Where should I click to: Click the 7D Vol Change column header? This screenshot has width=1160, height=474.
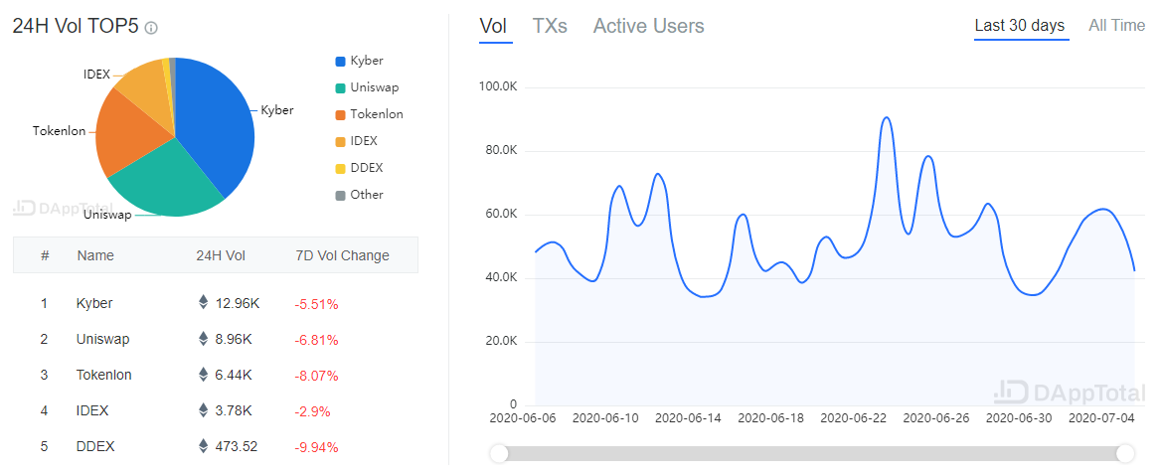point(342,255)
